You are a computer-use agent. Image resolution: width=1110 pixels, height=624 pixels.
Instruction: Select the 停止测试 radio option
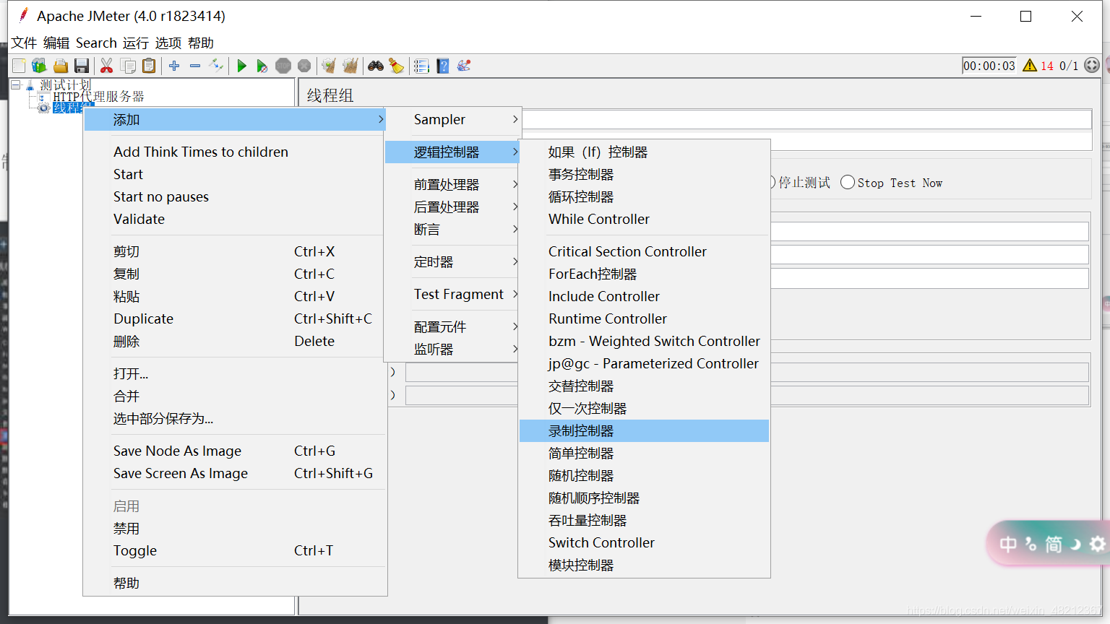pos(800,183)
